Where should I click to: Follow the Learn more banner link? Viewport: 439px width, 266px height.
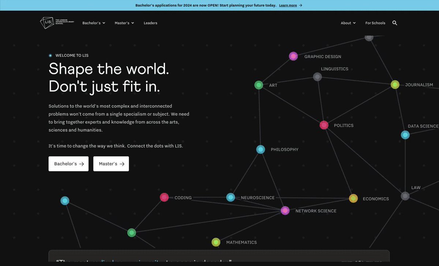[x=290, y=5]
